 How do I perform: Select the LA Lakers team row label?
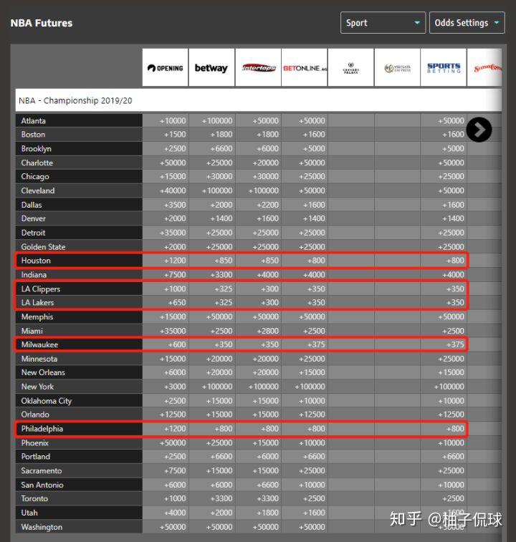pos(79,302)
